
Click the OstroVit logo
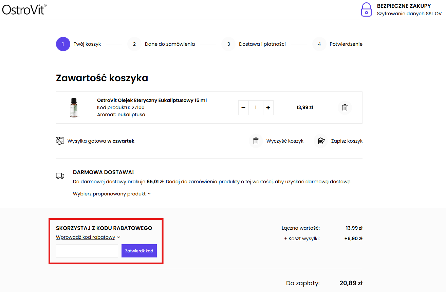(x=24, y=9)
